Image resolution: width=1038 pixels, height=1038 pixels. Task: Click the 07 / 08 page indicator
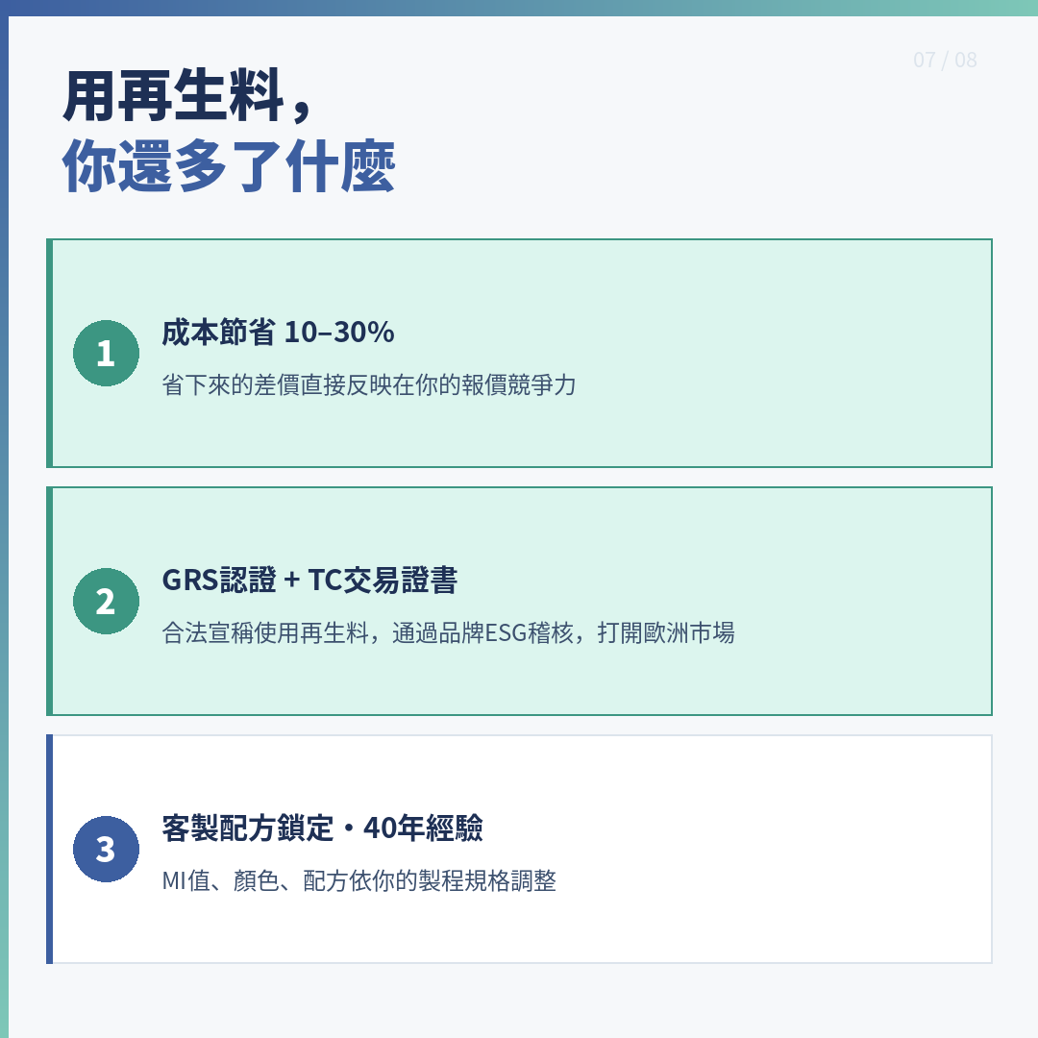(x=945, y=60)
